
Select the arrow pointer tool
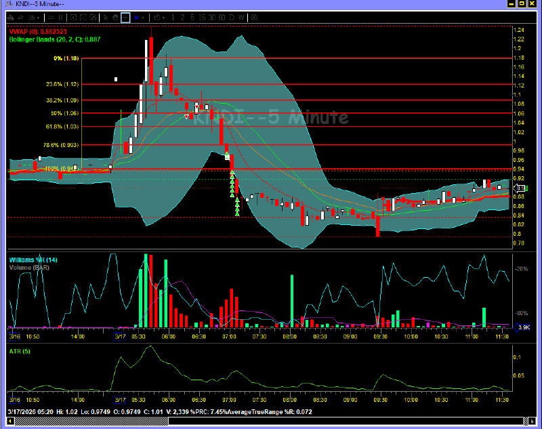click(106, 18)
